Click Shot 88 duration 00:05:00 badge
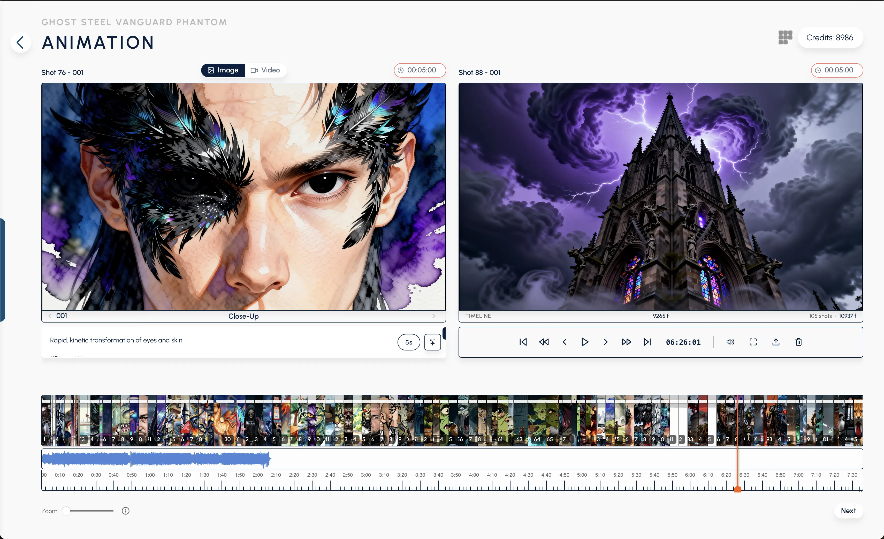The height and width of the screenshot is (539, 884). pyautogui.click(x=837, y=70)
